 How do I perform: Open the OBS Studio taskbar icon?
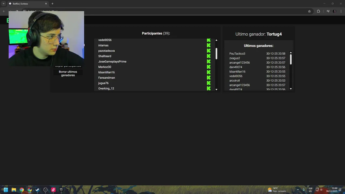click(x=45, y=190)
